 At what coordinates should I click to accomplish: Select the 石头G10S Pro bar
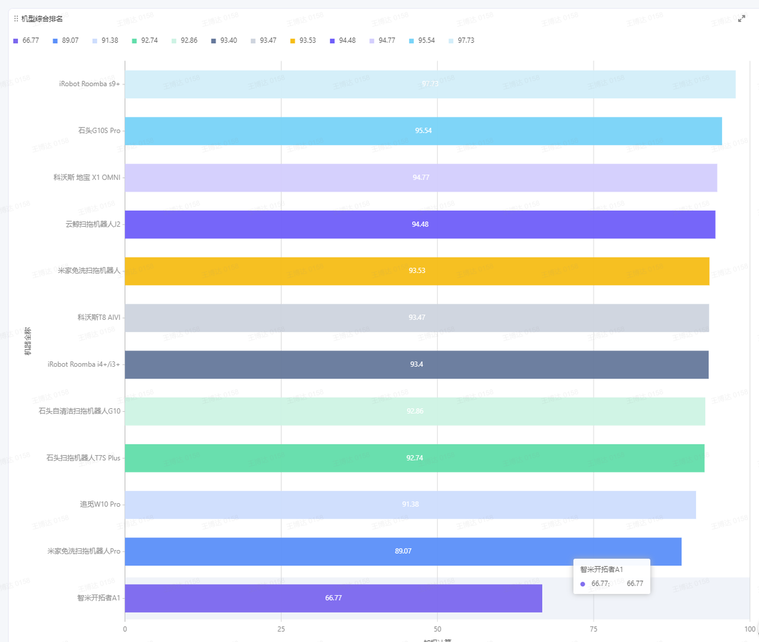click(423, 131)
